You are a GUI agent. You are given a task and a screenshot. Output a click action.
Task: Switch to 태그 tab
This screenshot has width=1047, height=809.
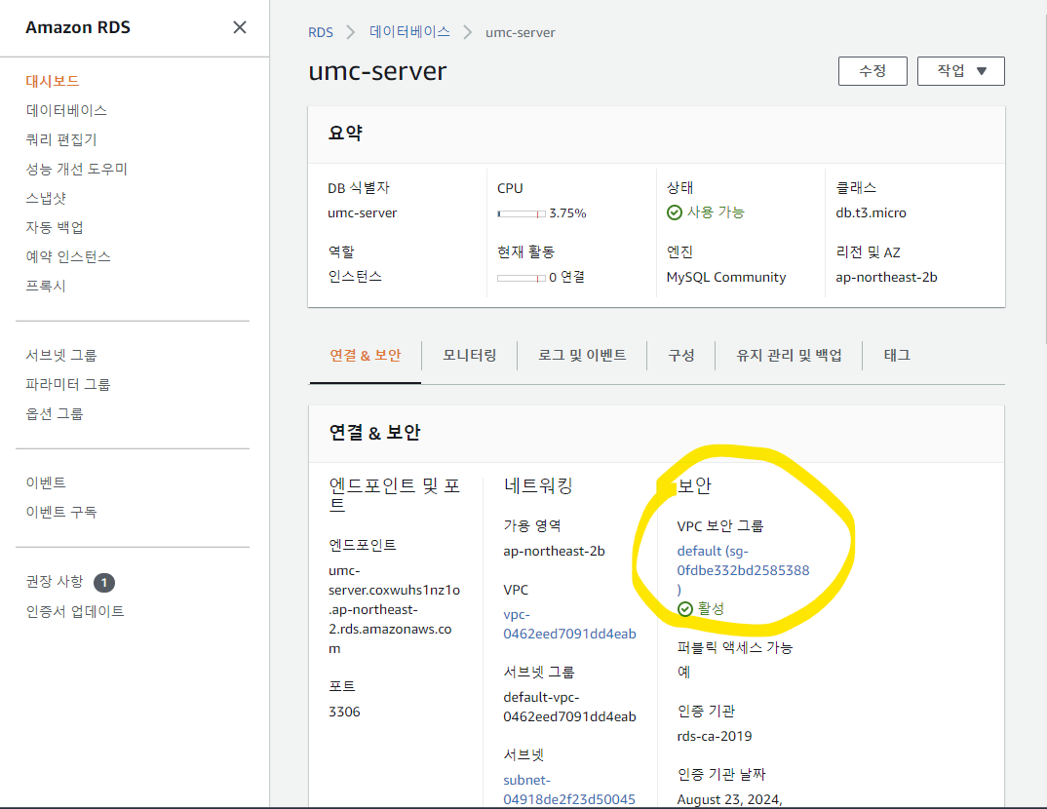point(897,355)
